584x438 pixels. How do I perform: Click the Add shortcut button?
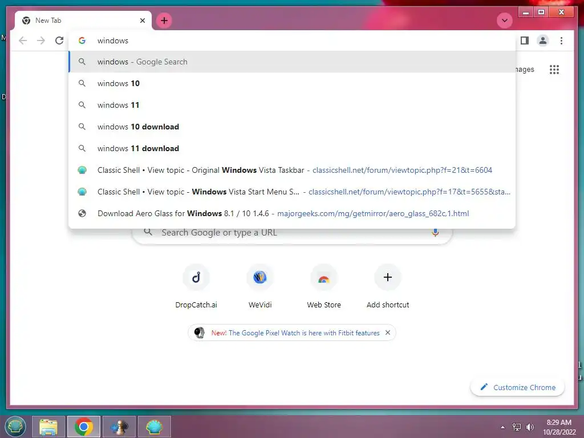pos(388,287)
